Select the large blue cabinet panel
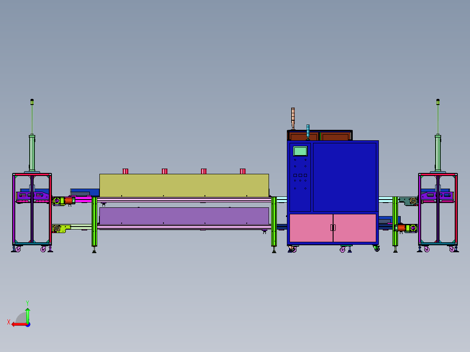470x352 pixels. pos(344,177)
